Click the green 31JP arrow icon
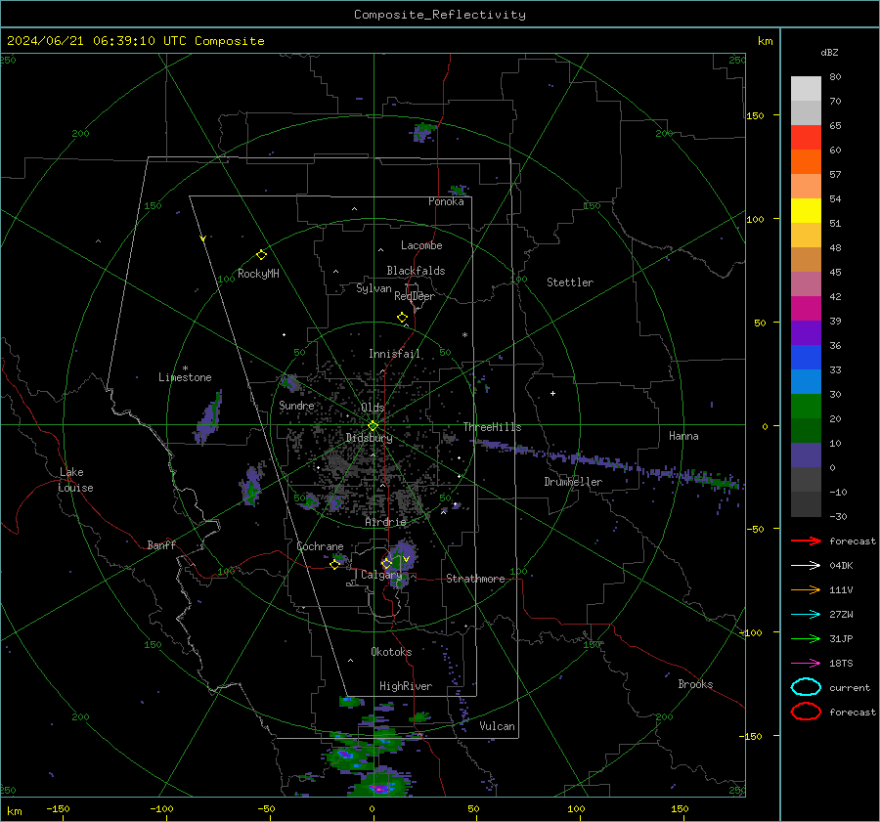880x822 pixels. tap(806, 638)
